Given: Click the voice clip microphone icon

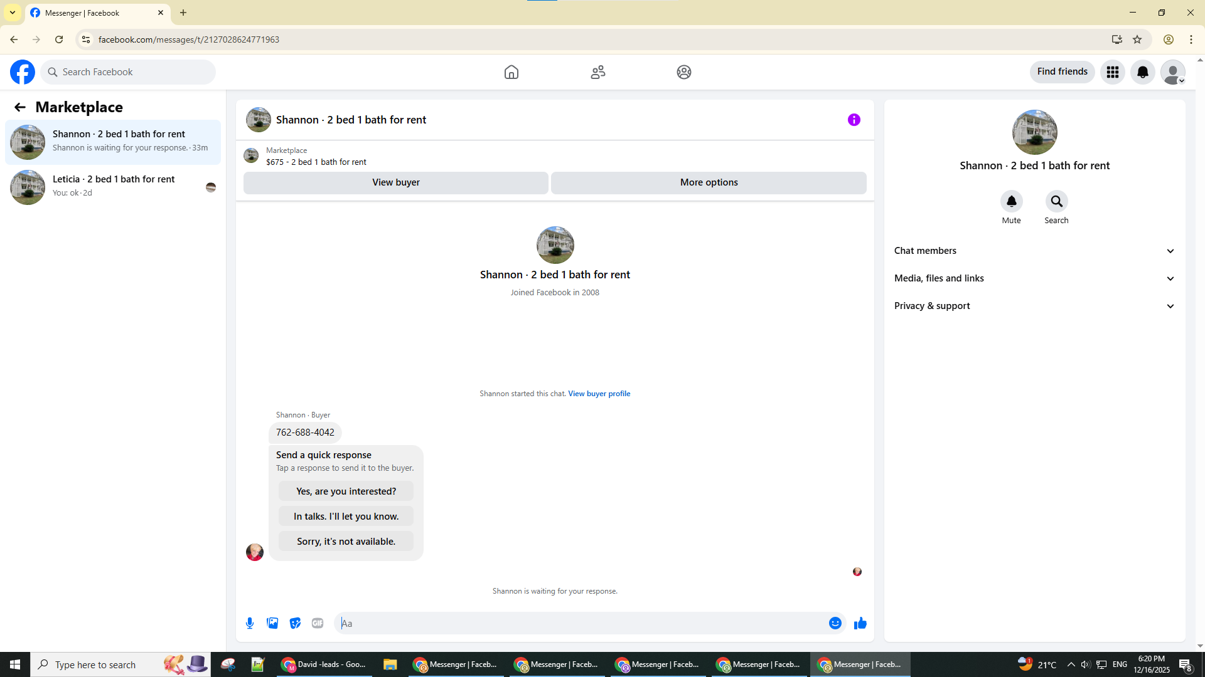Looking at the screenshot, I should point(250,623).
